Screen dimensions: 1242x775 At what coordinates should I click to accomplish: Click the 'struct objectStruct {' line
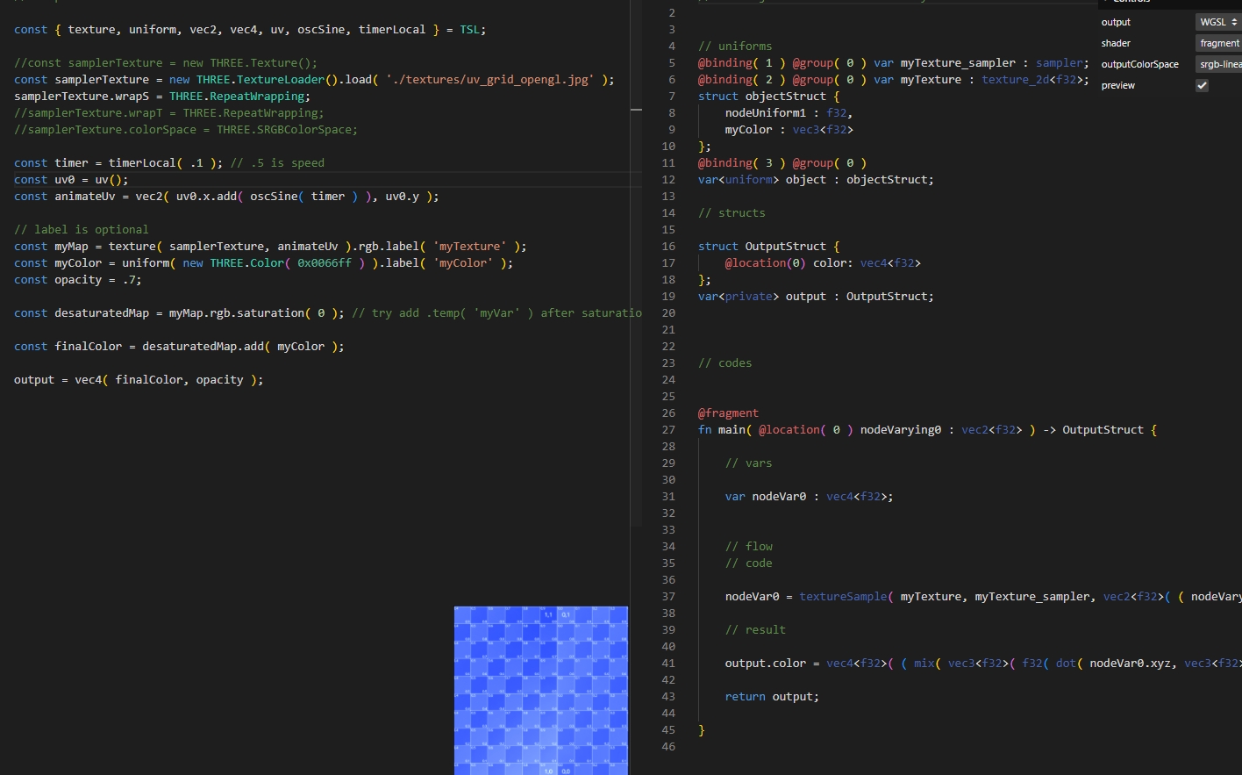tap(768, 97)
